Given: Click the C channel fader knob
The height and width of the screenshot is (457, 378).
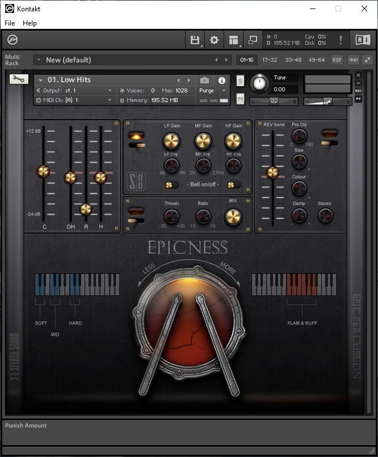Looking at the screenshot, I should tap(43, 171).
